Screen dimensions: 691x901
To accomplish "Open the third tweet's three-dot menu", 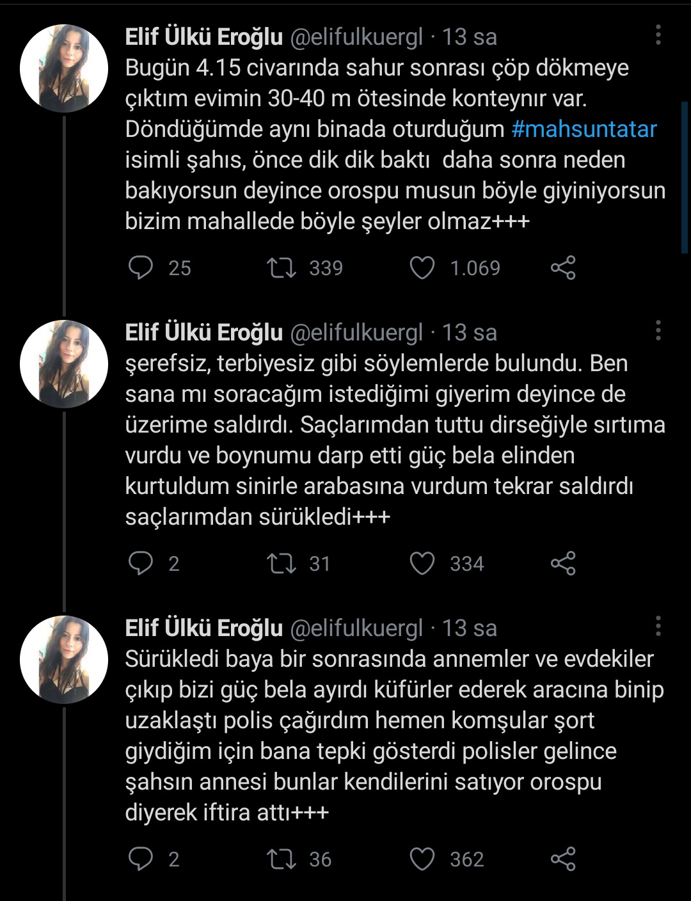I will click(x=658, y=627).
